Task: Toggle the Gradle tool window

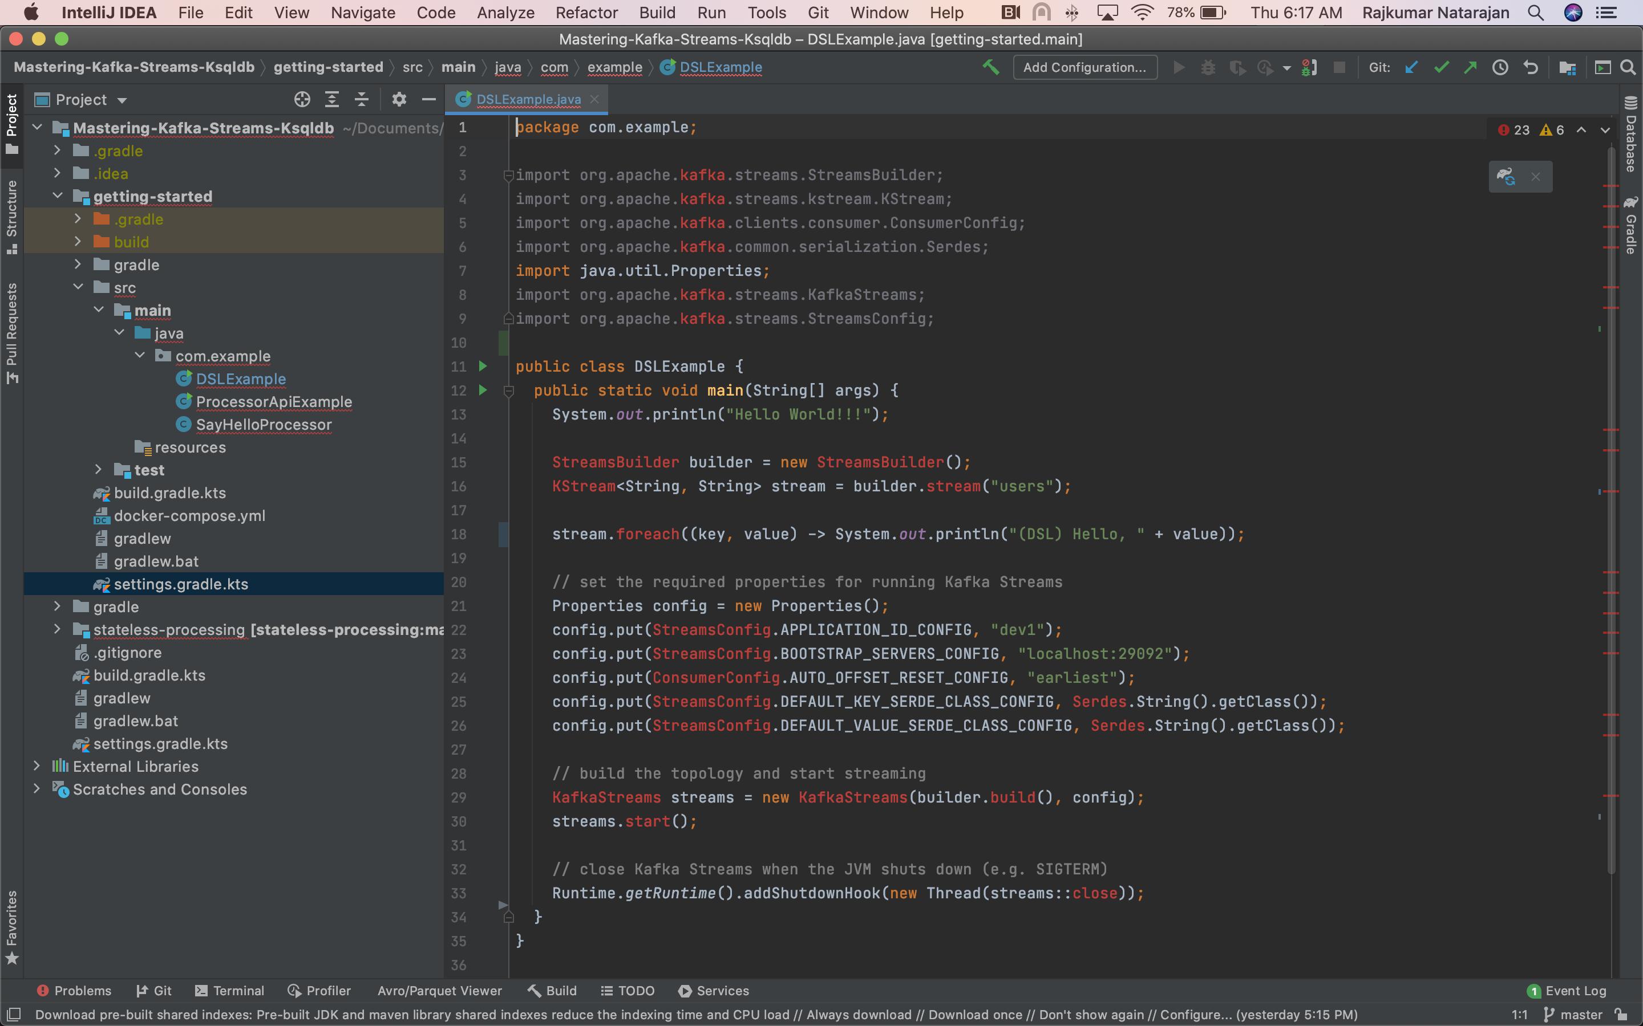Action: [1632, 224]
